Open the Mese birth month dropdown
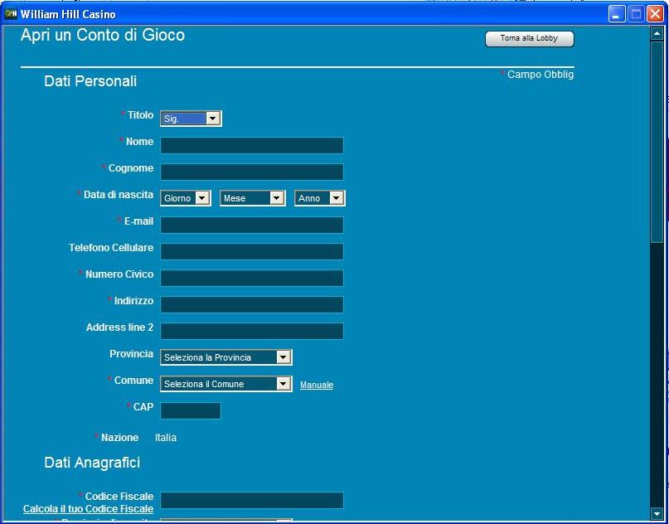The height and width of the screenshot is (524, 669). point(252,198)
